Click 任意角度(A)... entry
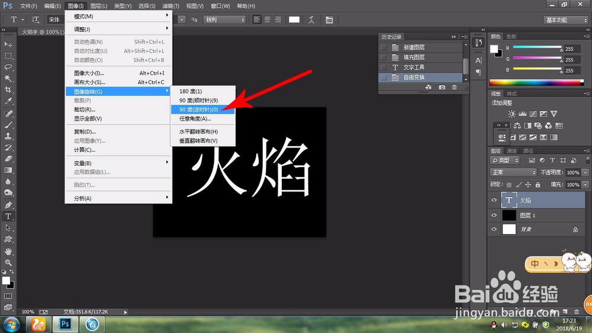Screen dimensions: 592x333 coord(202,119)
